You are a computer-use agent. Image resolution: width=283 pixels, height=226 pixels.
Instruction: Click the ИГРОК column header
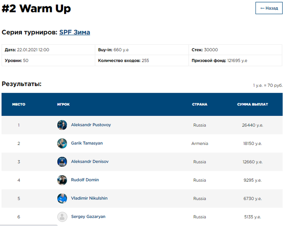tap(63, 105)
